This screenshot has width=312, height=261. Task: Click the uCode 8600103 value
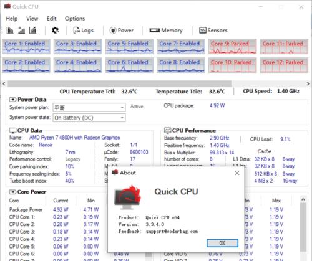(x=139, y=152)
